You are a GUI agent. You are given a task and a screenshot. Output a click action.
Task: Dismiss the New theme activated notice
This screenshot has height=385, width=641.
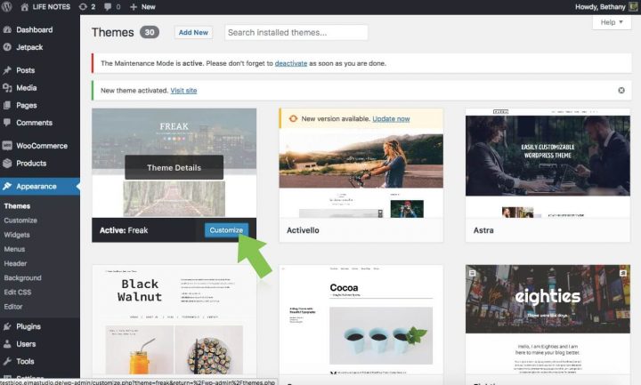(621, 90)
